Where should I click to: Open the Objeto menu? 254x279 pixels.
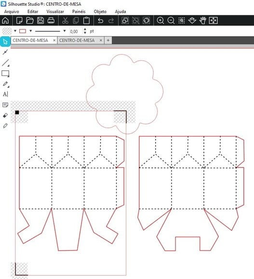[100, 12]
